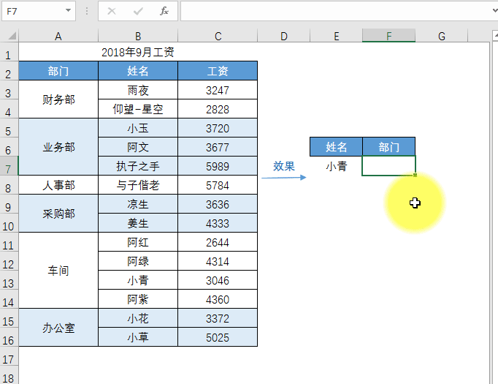Open the Name Box dropdown arrow

click(68, 10)
